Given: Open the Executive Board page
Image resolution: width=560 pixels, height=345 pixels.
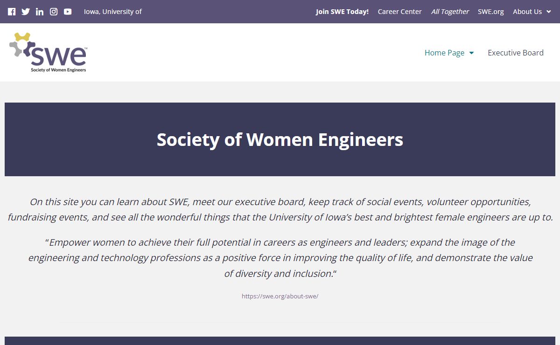Looking at the screenshot, I should tap(516, 53).
